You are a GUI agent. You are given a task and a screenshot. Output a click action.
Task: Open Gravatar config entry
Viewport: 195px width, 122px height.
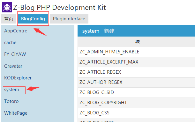[x=13, y=66]
